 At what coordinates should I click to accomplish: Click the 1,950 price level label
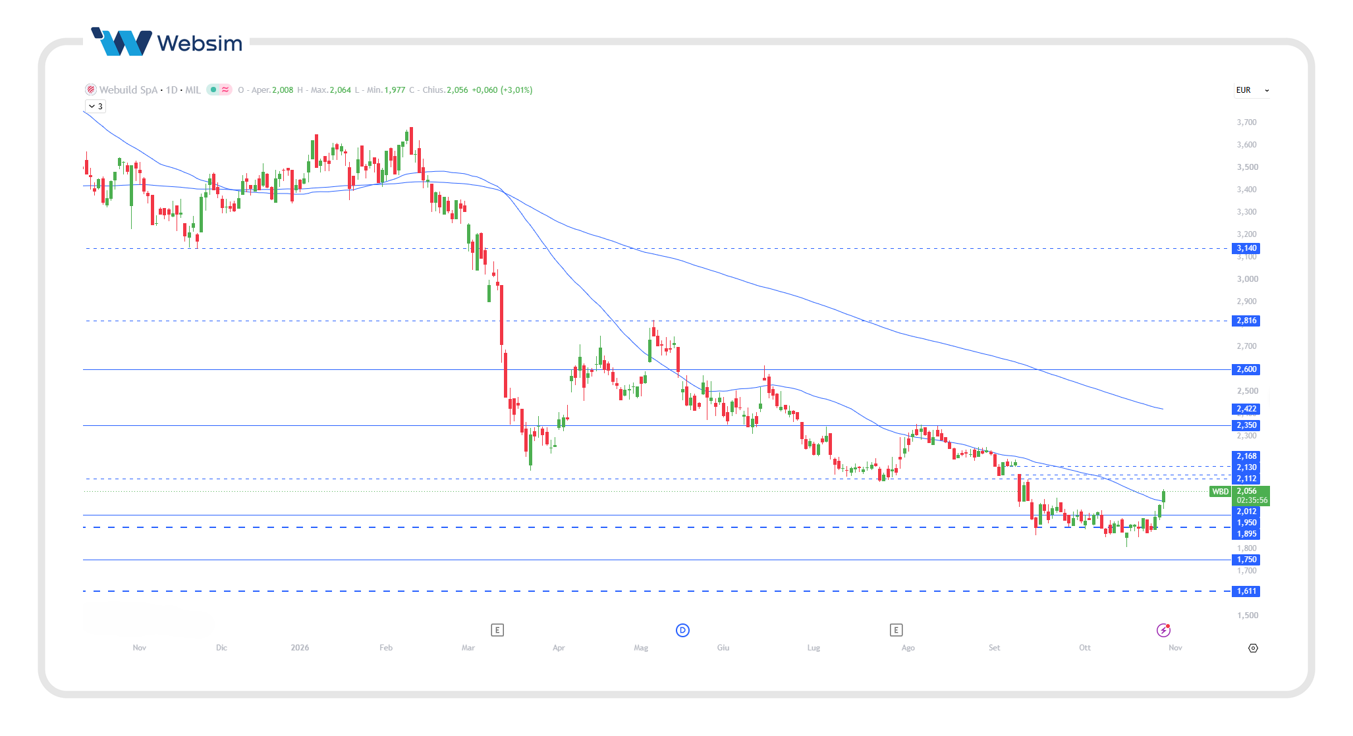[1246, 523]
